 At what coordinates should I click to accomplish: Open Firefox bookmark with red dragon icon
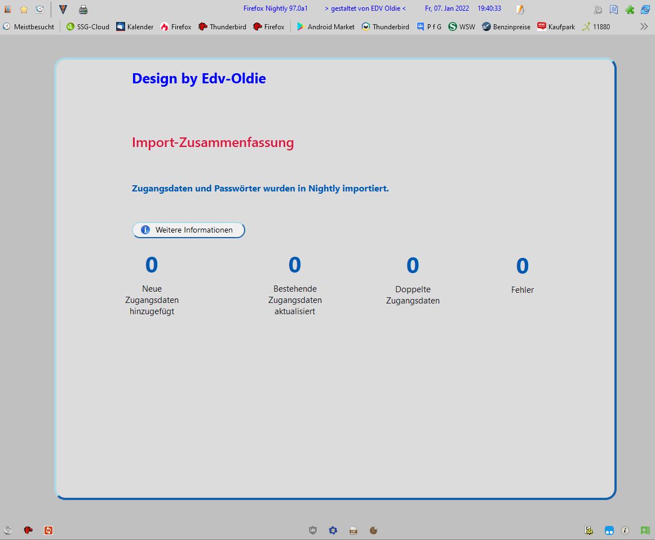(269, 26)
